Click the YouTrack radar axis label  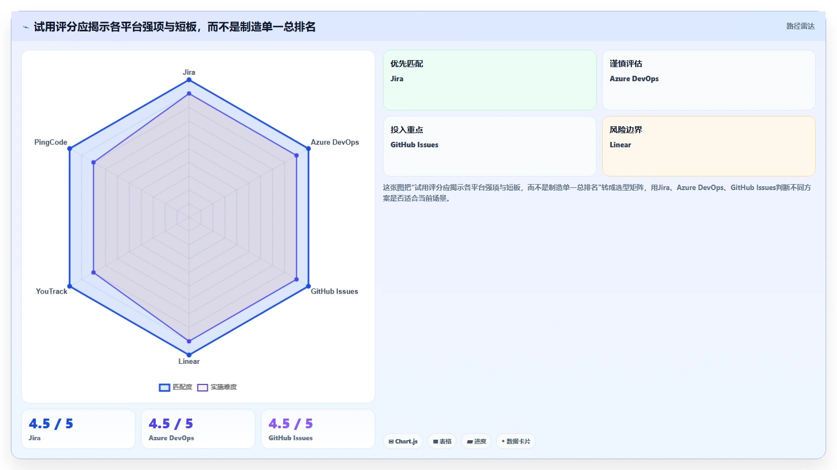tap(52, 291)
